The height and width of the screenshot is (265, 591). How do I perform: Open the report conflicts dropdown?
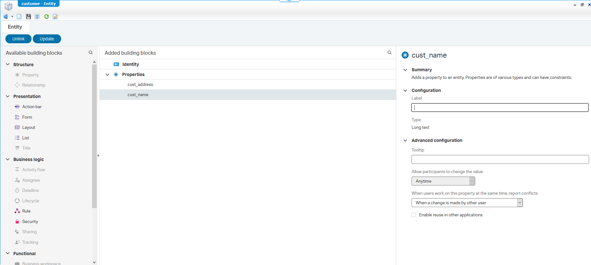467,203
